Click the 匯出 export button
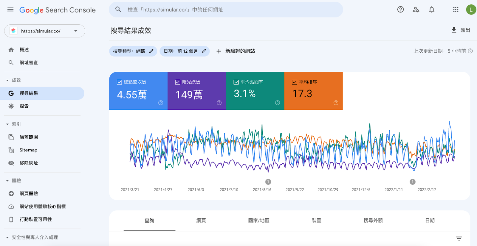The image size is (477, 246). 461,30
